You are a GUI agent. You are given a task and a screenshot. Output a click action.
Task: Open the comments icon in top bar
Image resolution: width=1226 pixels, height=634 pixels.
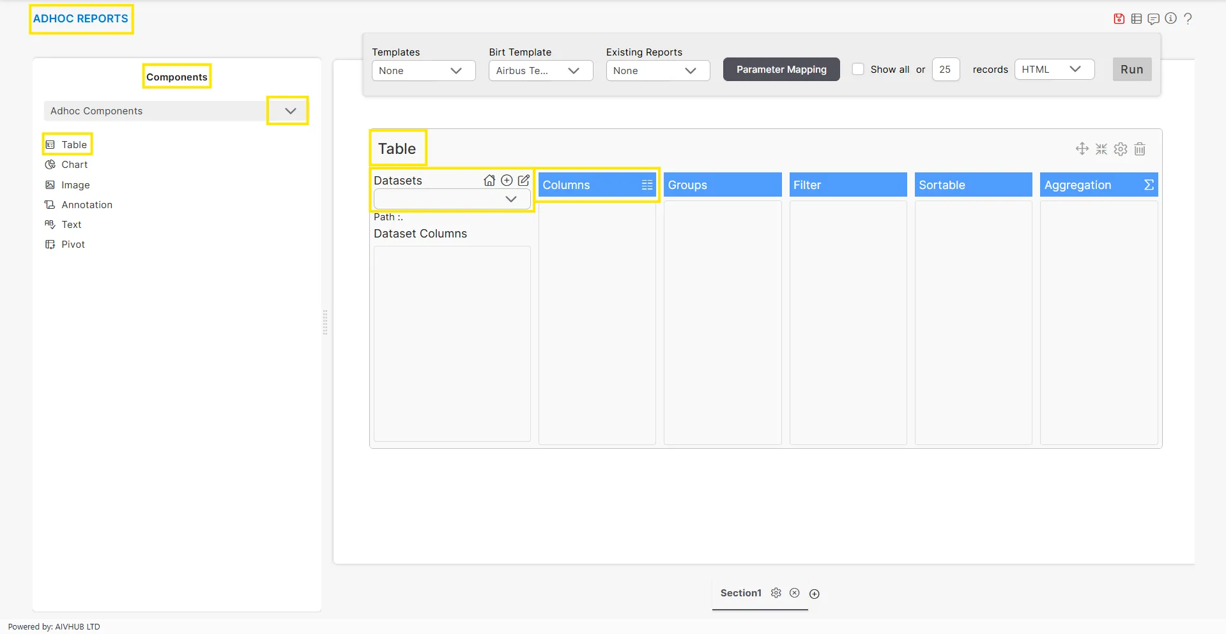1153,19
